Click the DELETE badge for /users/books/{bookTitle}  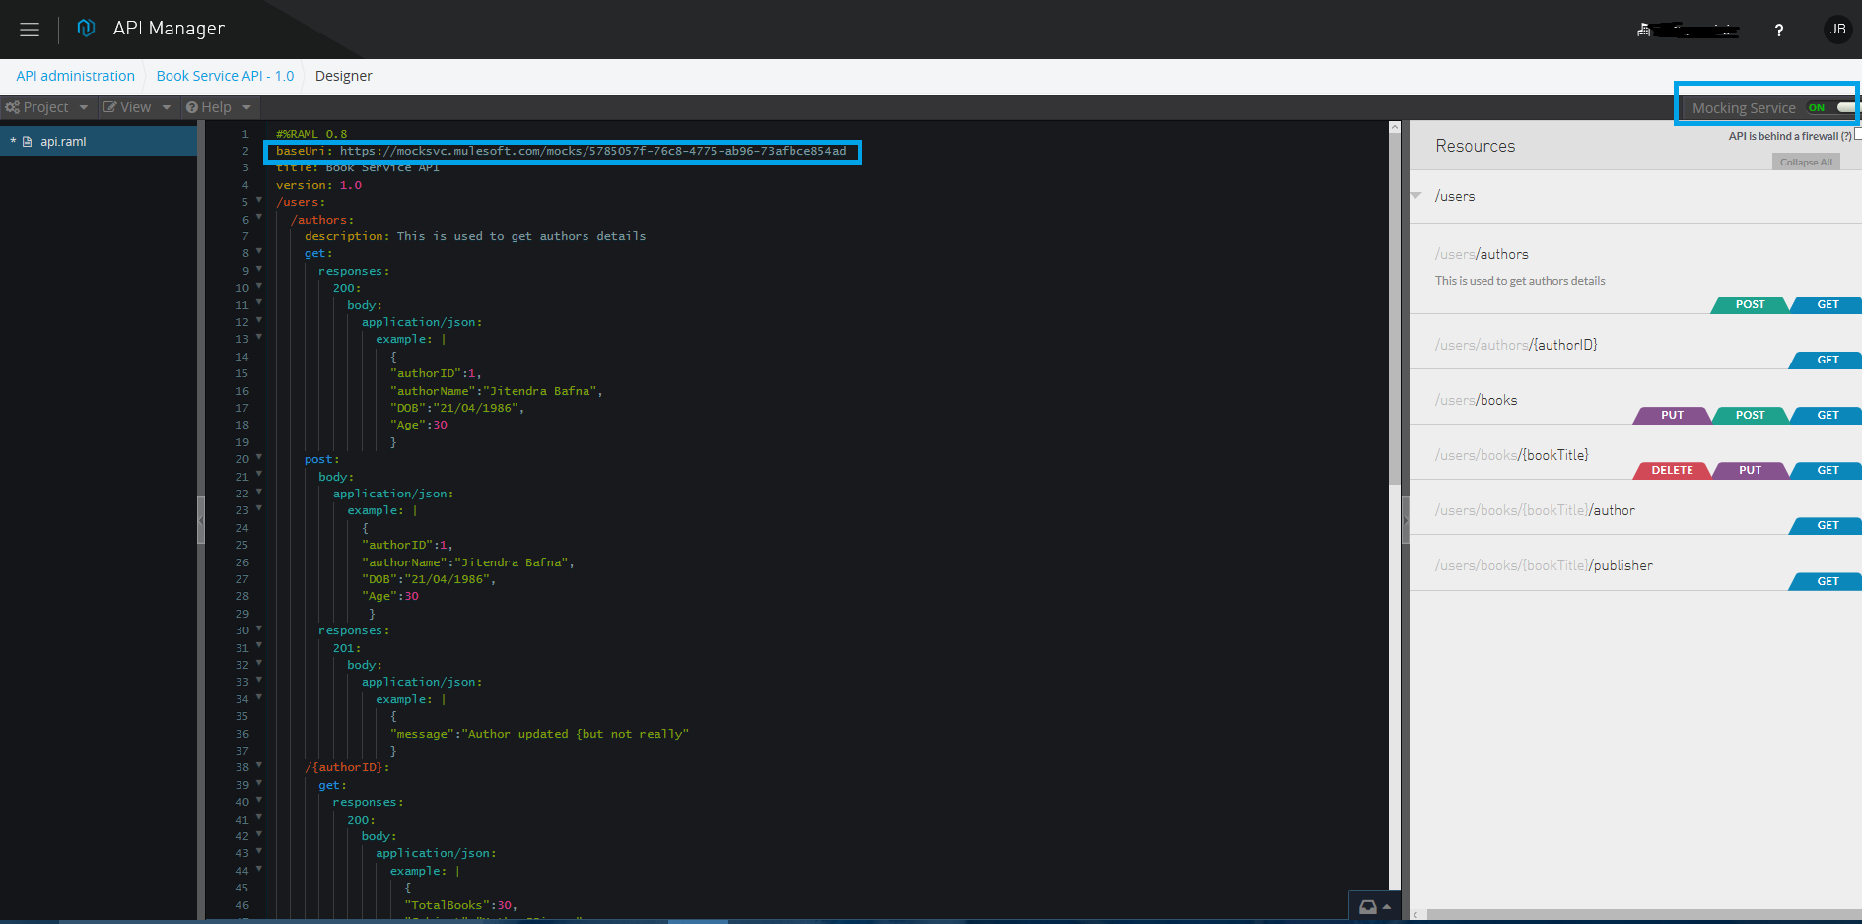[x=1671, y=471]
